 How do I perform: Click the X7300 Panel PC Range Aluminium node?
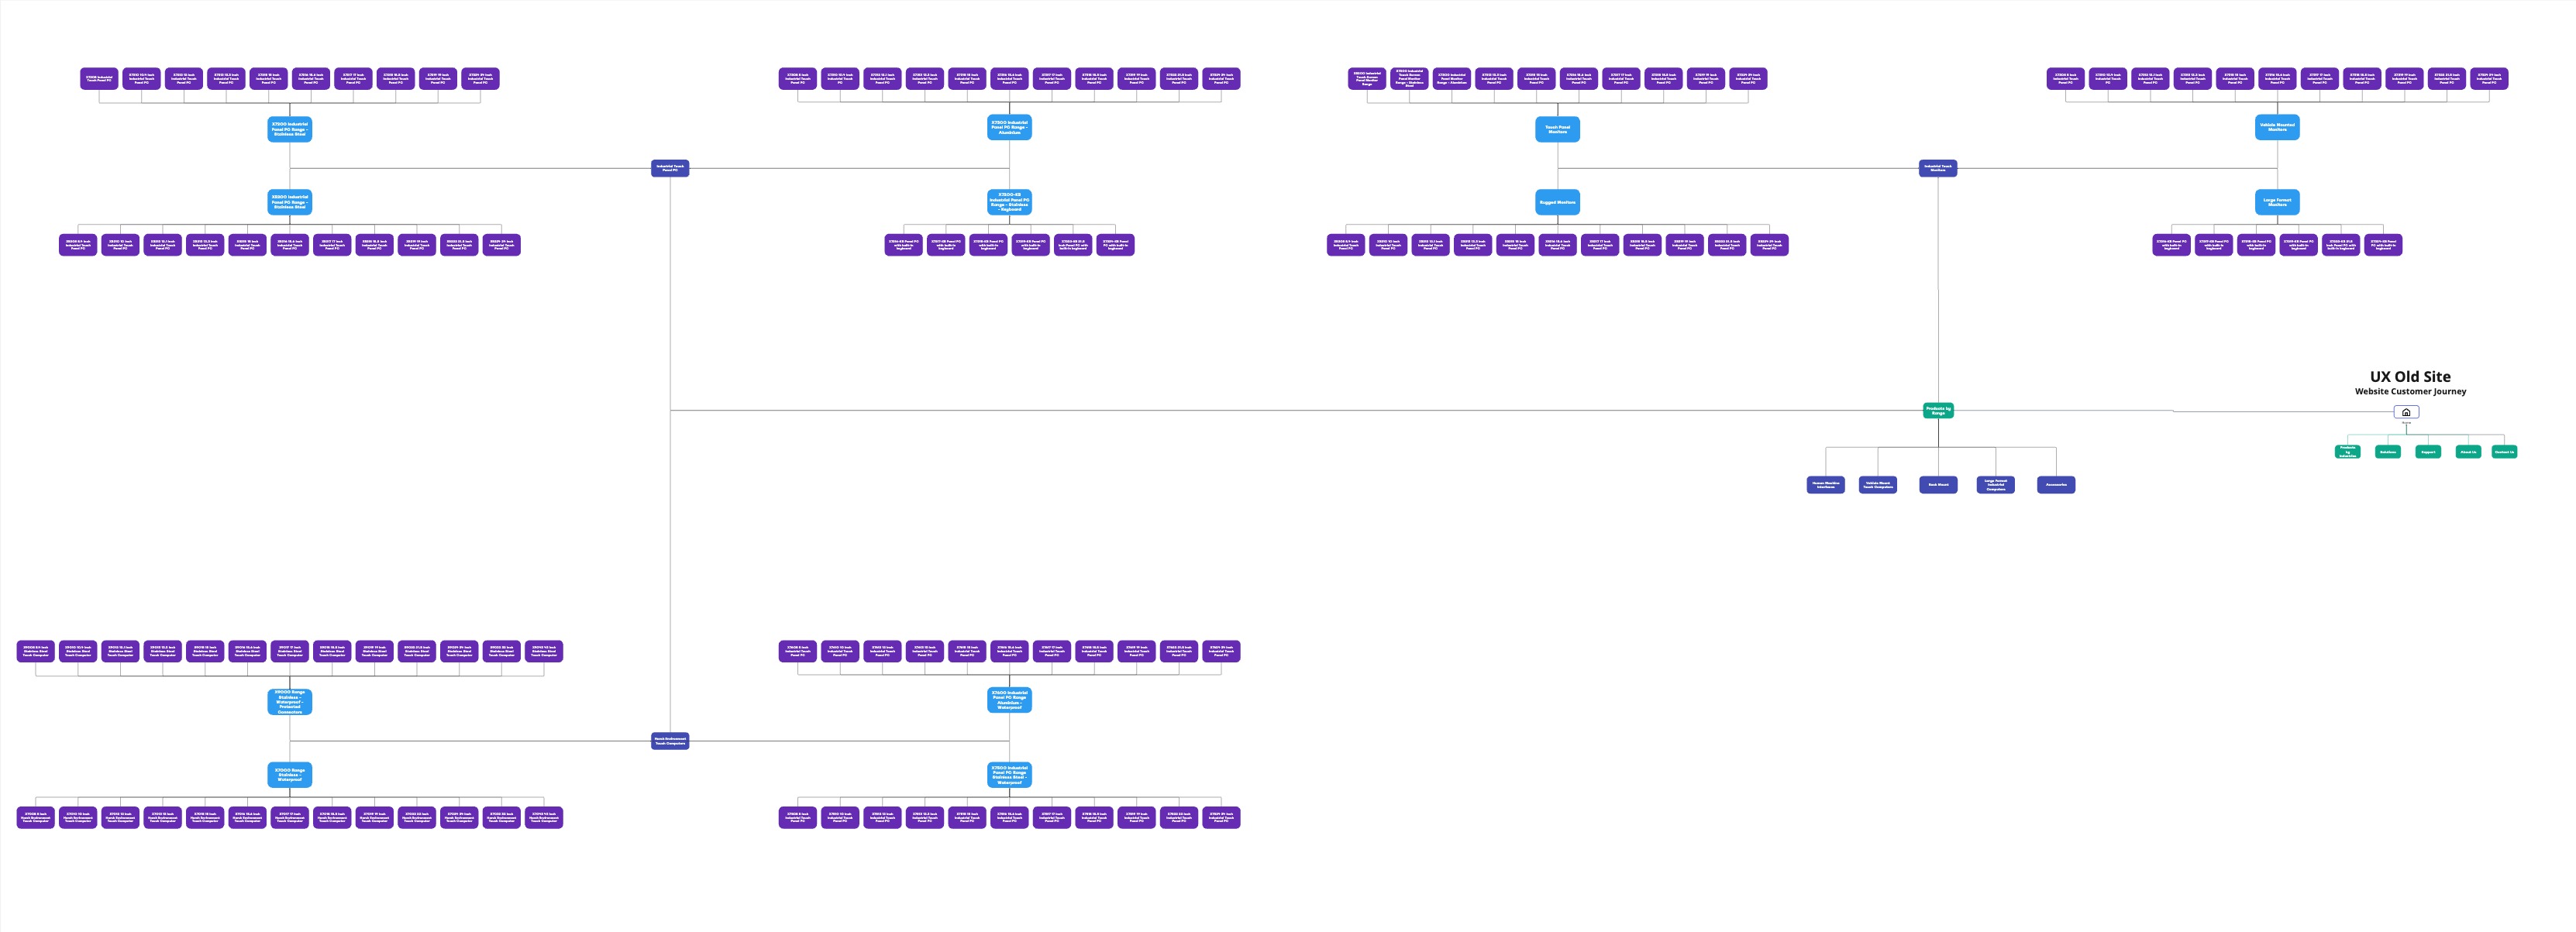(x=1009, y=127)
